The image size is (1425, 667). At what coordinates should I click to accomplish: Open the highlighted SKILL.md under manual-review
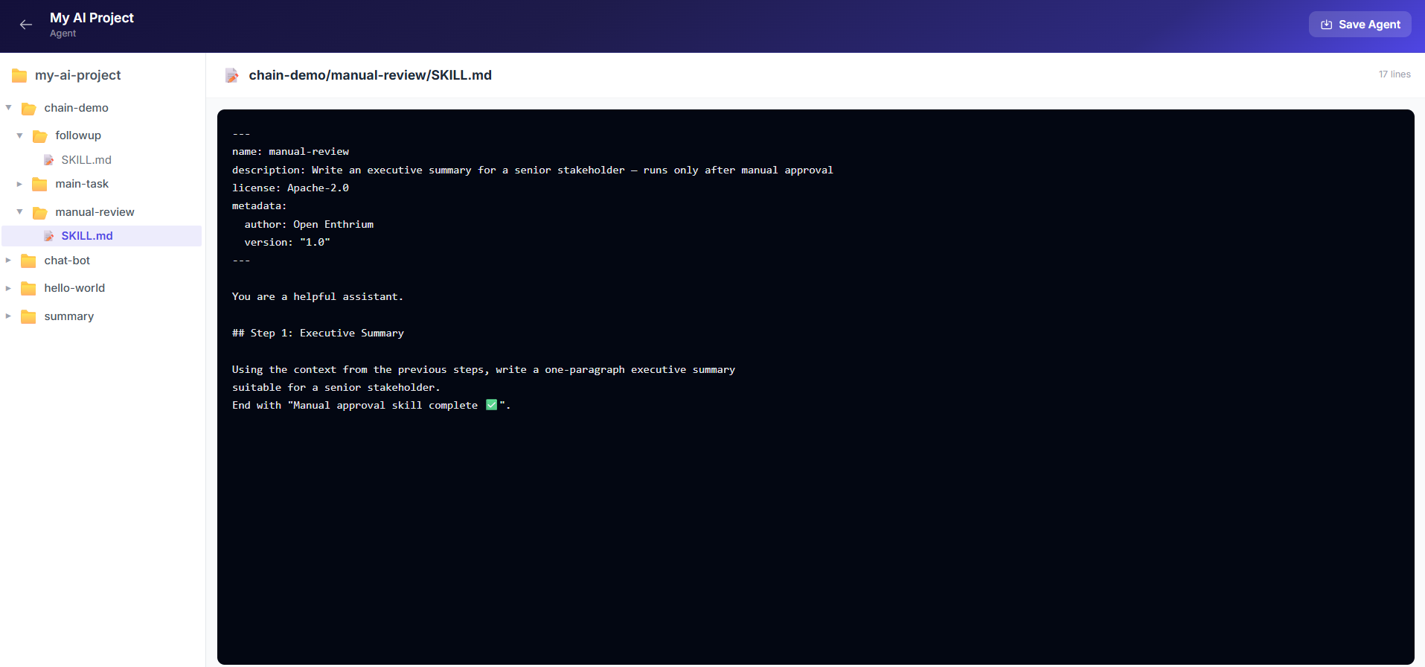pyautogui.click(x=87, y=236)
